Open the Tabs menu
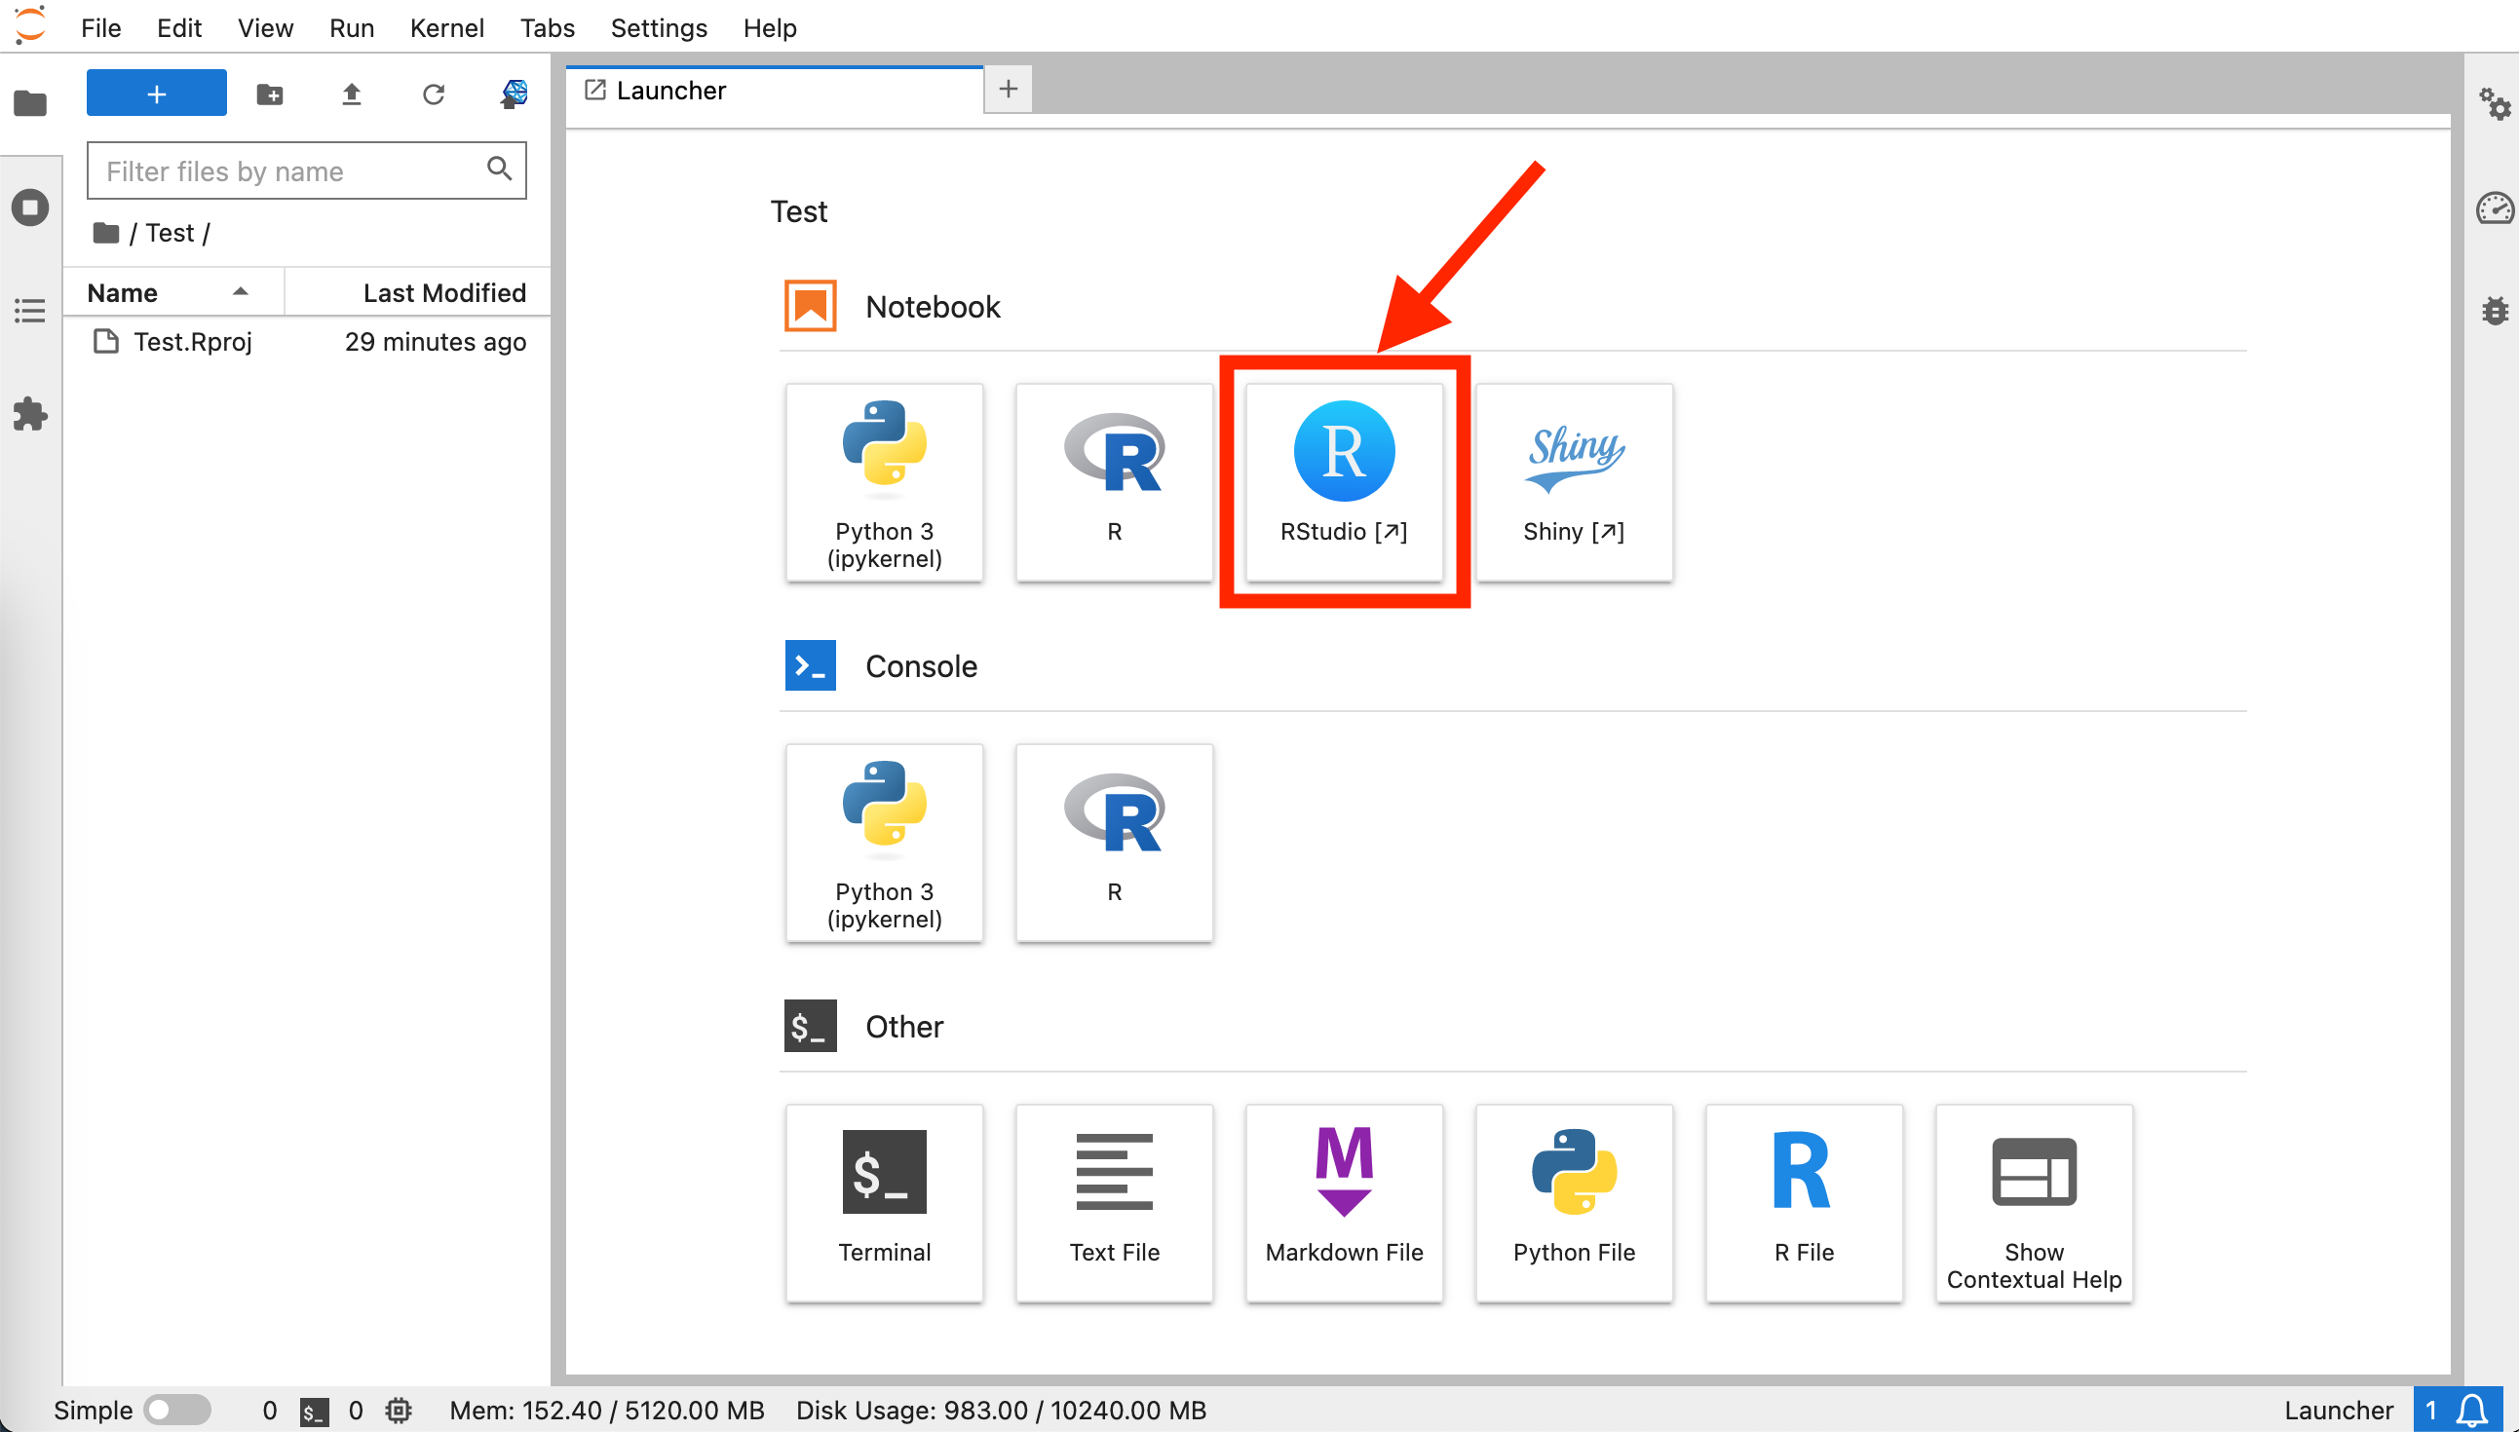The image size is (2519, 1432). (547, 27)
